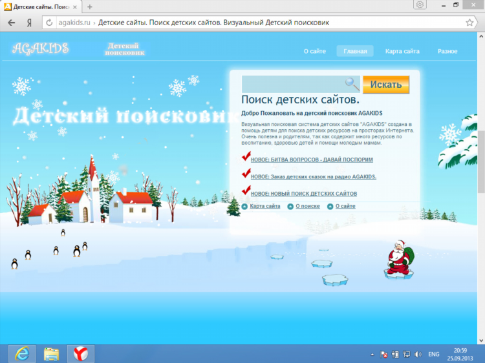
Task: Click the network tray icon
Action: click(407, 355)
